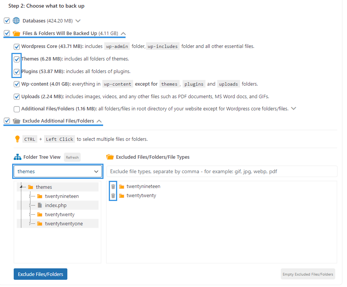
Task: Uncheck the Databases checkbox
Action: point(7,21)
